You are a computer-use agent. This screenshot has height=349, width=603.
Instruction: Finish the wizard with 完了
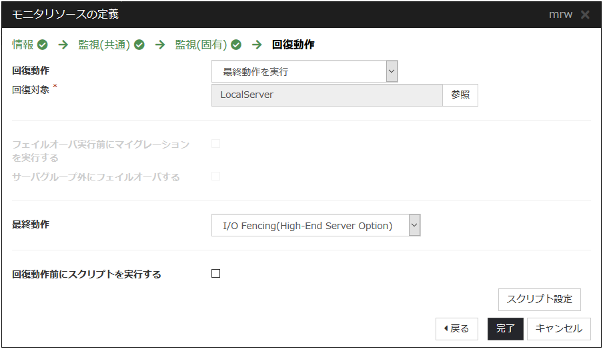tap(505, 328)
